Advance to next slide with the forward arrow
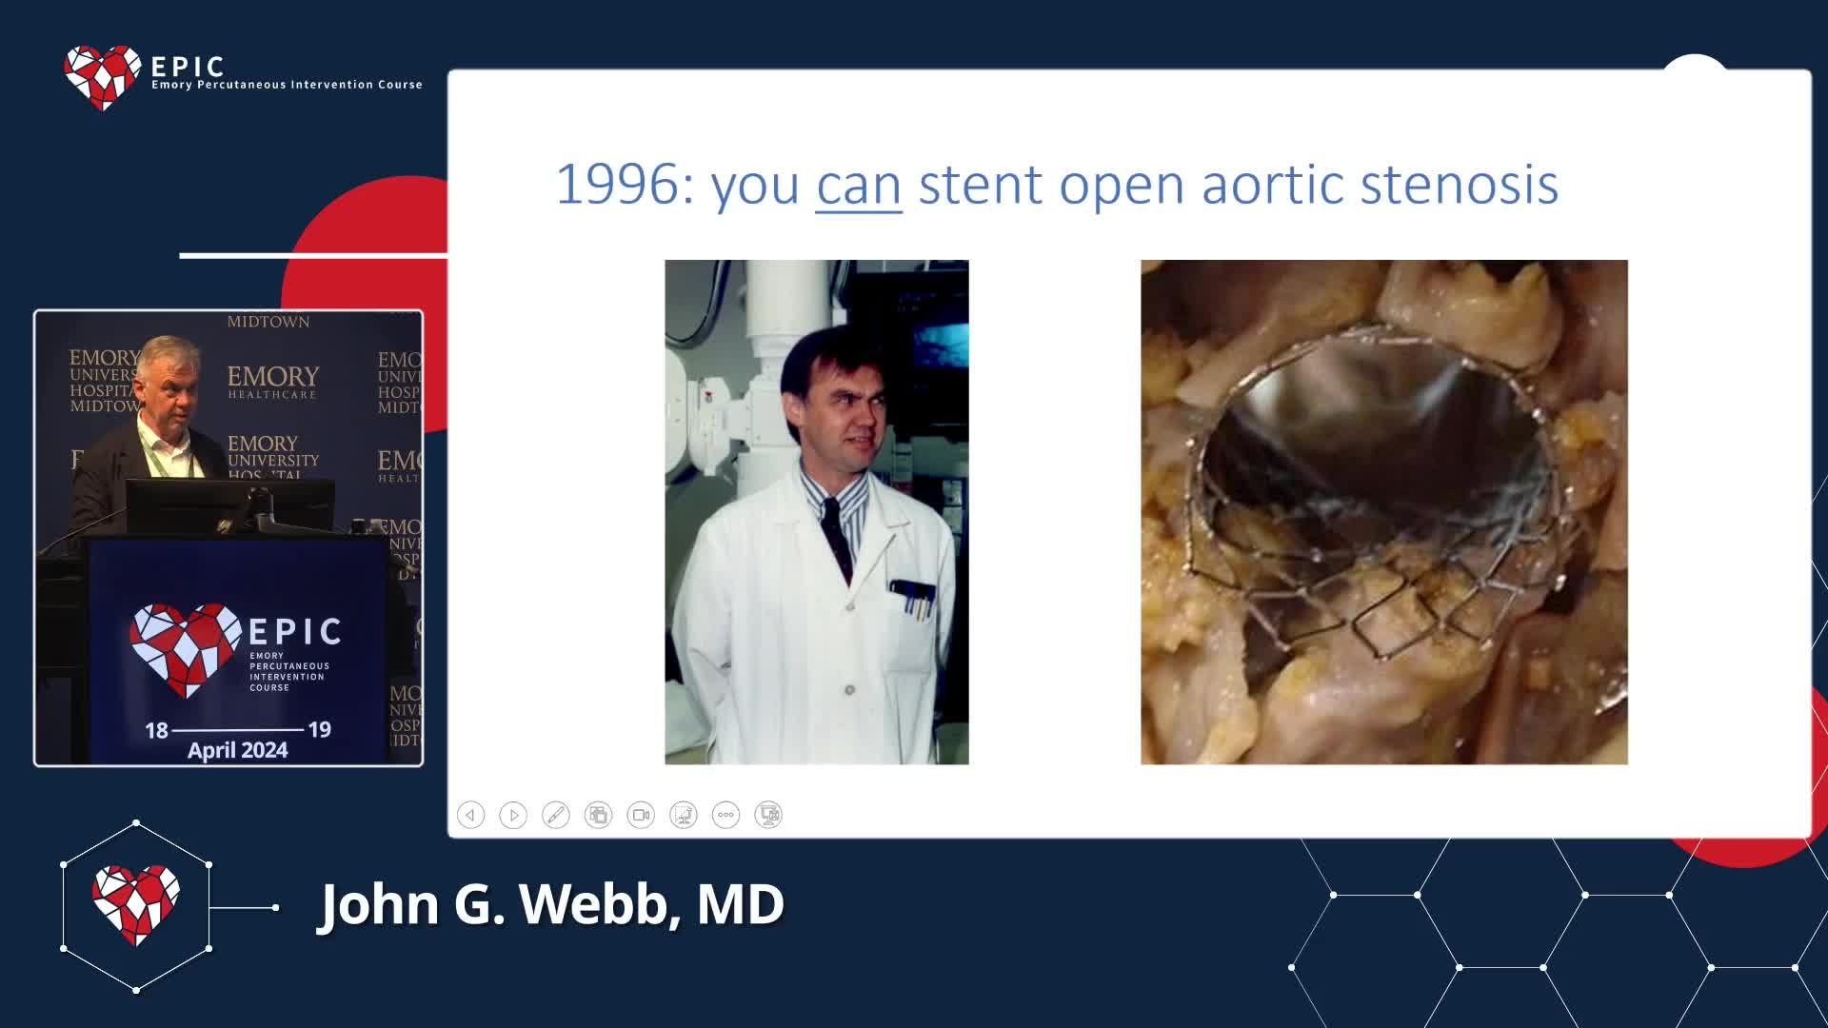 coord(513,815)
